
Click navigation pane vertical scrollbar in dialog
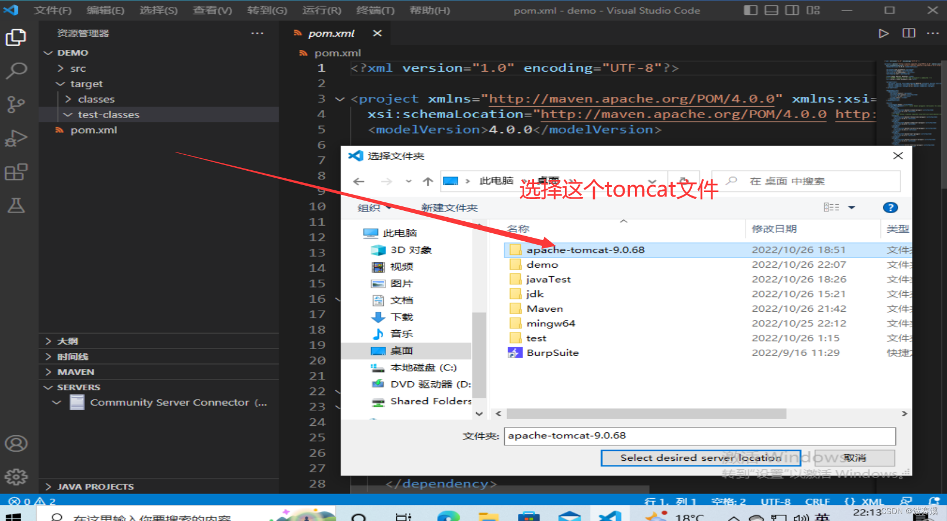coord(479,355)
